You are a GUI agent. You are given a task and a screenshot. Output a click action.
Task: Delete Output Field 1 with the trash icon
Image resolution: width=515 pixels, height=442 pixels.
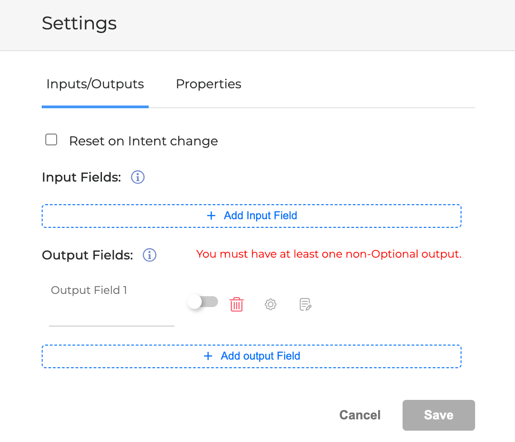pyautogui.click(x=237, y=304)
